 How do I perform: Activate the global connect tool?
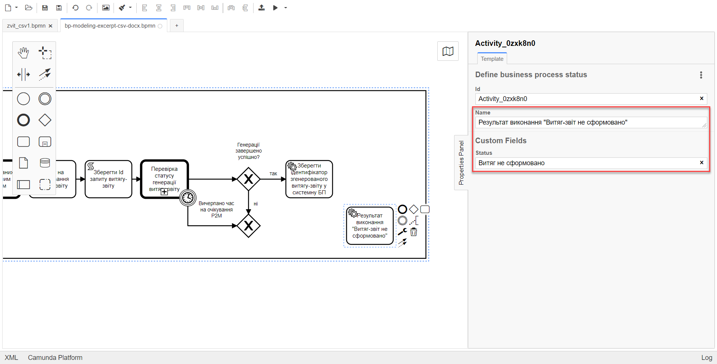point(45,74)
